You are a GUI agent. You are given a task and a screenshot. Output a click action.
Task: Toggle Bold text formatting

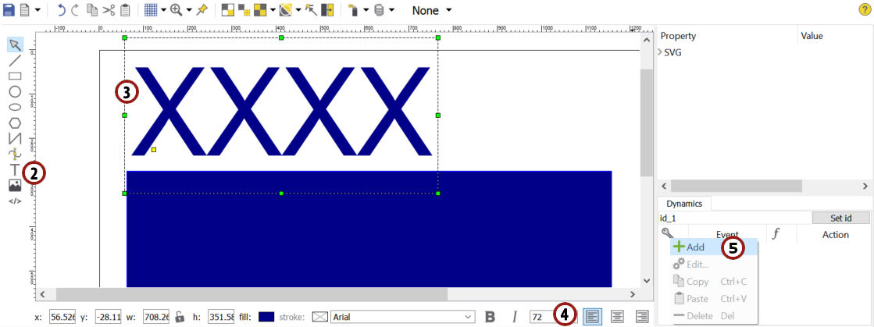click(491, 316)
